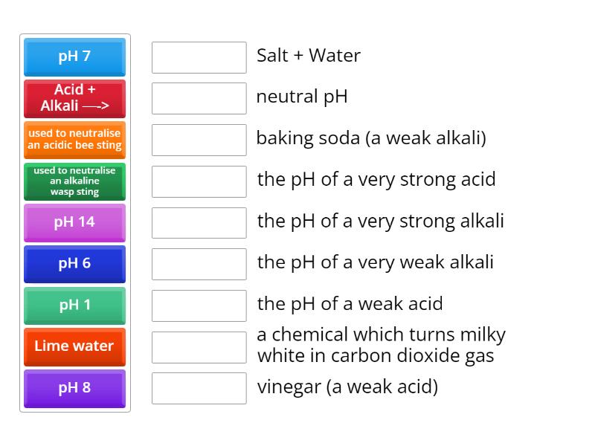
Task: Click the vinegar (a weak acid) text
Action: (x=347, y=387)
